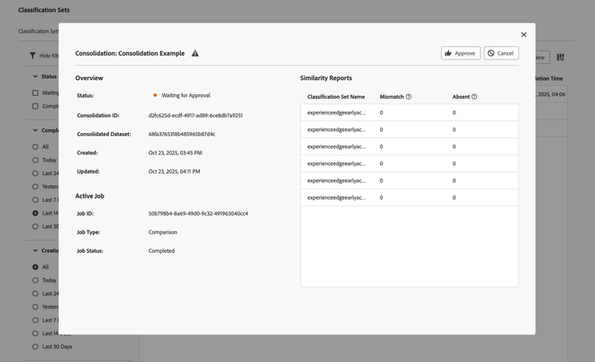Image resolution: width=595 pixels, height=362 pixels.
Task: Toggle the Completed status checkbox
Action: [35, 106]
